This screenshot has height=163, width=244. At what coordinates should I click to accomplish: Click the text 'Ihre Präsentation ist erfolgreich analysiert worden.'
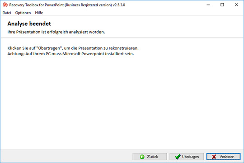click(56, 32)
